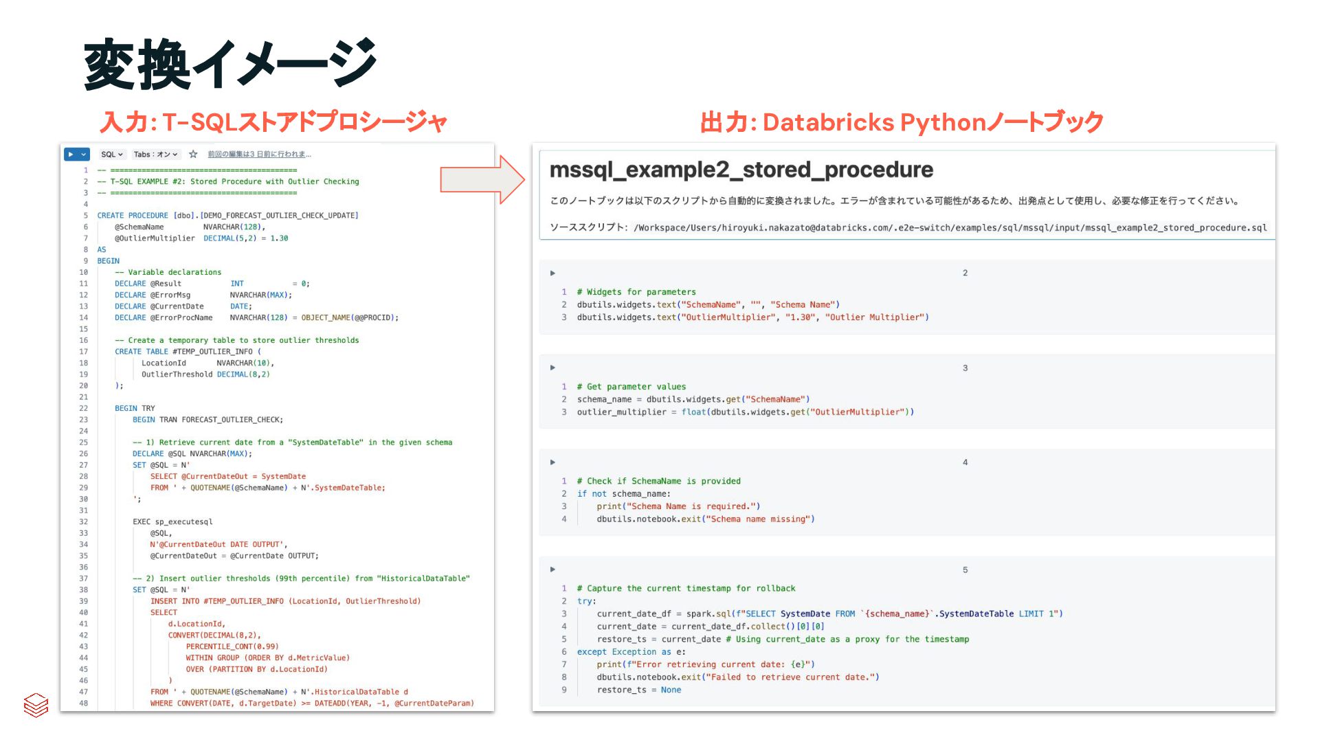The image size is (1318, 742).
Task: Collapse cell 3 Get parameter values triangle
Action: coord(552,368)
